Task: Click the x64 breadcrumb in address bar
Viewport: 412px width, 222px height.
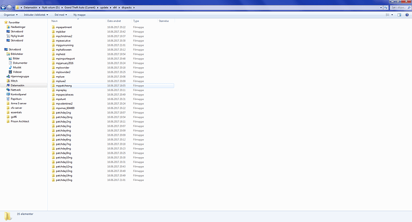Action: click(x=115, y=8)
